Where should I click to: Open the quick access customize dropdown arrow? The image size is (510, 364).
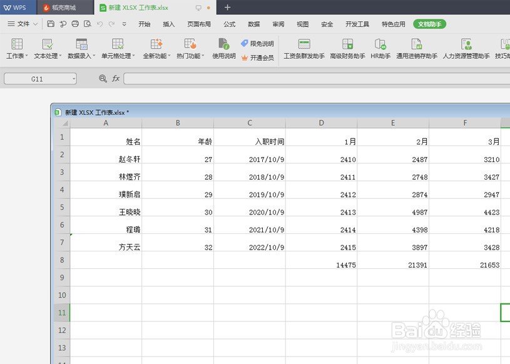pos(125,24)
